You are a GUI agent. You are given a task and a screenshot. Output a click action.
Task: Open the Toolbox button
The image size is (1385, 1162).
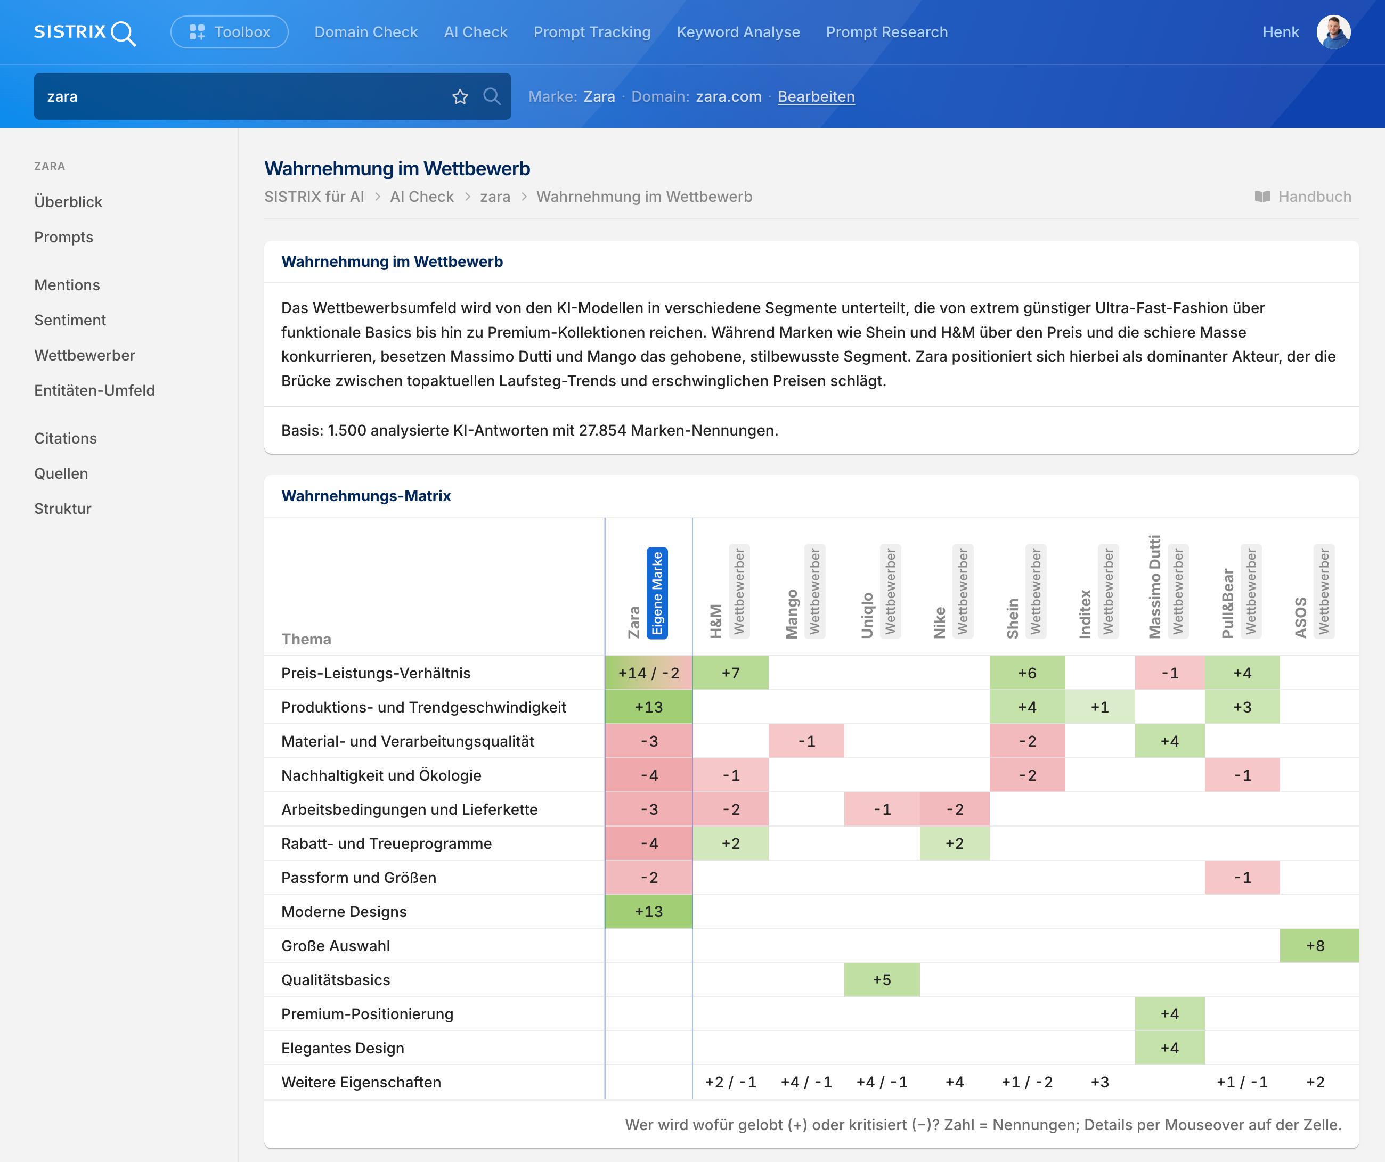coord(229,32)
